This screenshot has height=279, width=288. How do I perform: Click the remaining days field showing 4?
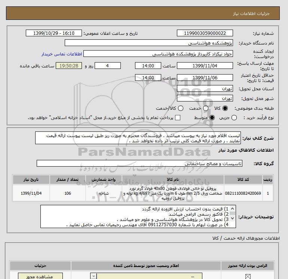[108, 66]
